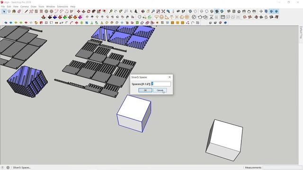The image size is (303, 170).
Task: Select the Text label tool
Action: tap(126, 11)
